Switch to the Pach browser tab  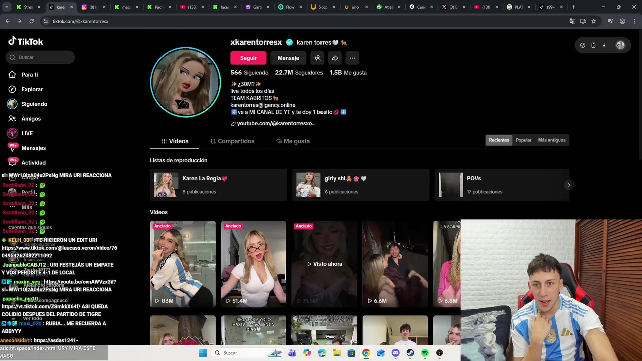[158, 7]
